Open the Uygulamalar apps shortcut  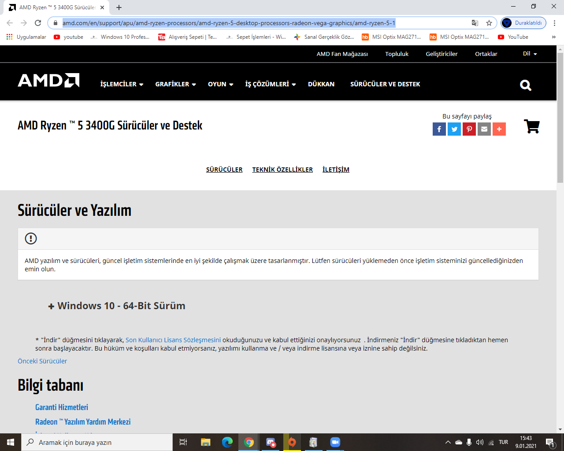(x=26, y=37)
